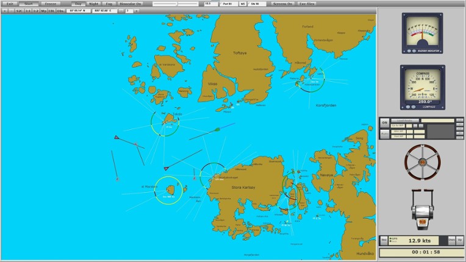The width and height of the screenshot is (466, 262).
Task: Switch to Night display mode
Action: [93, 4]
